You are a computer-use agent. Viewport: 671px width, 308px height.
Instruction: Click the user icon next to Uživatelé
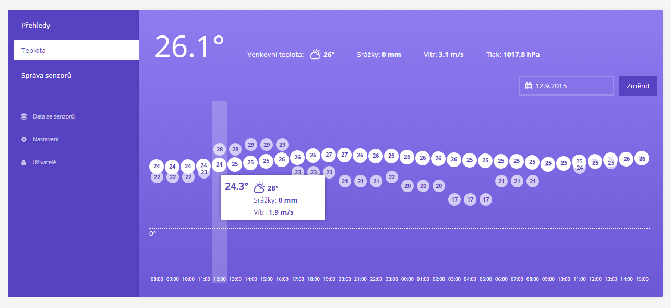[x=24, y=162]
